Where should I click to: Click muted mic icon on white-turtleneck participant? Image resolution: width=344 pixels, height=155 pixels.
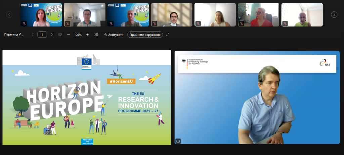[x=154, y=23]
